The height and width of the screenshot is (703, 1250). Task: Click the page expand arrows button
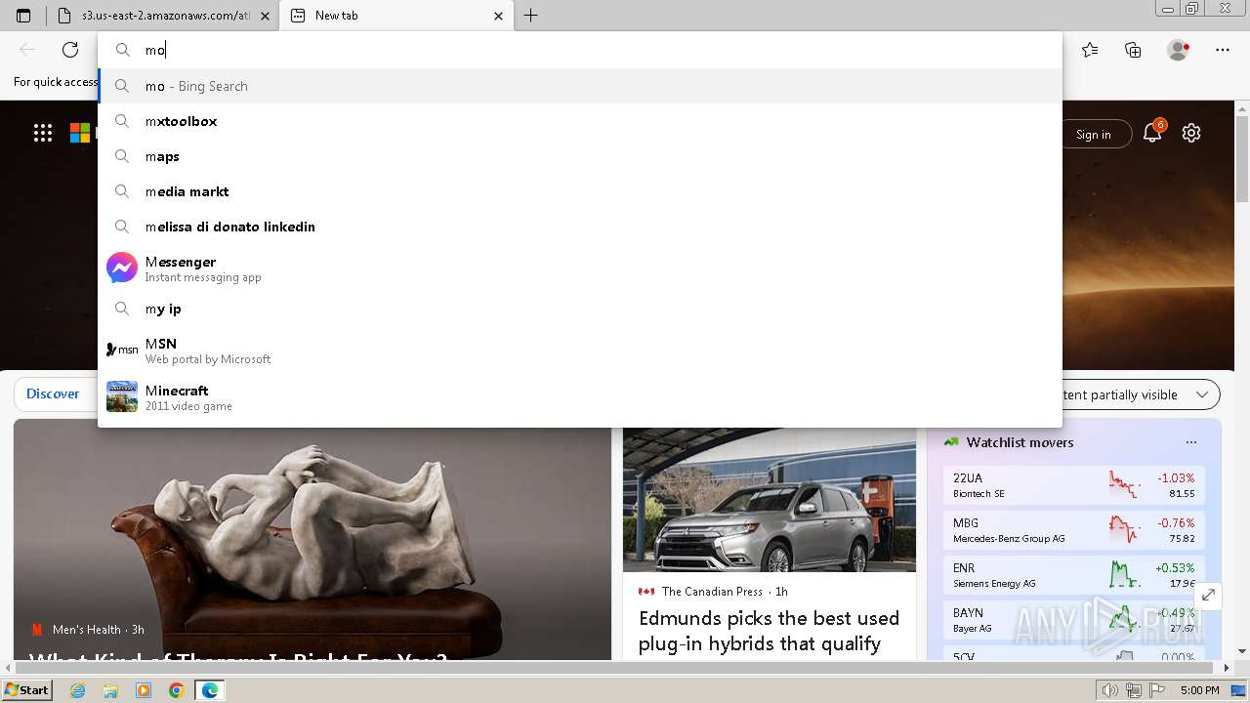point(1208,595)
